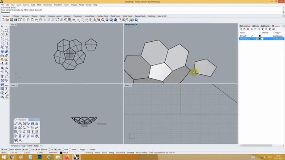The width and height of the screenshot is (285, 160).
Task: Click the Move Layer Up arrow icon
Action: [252, 29]
